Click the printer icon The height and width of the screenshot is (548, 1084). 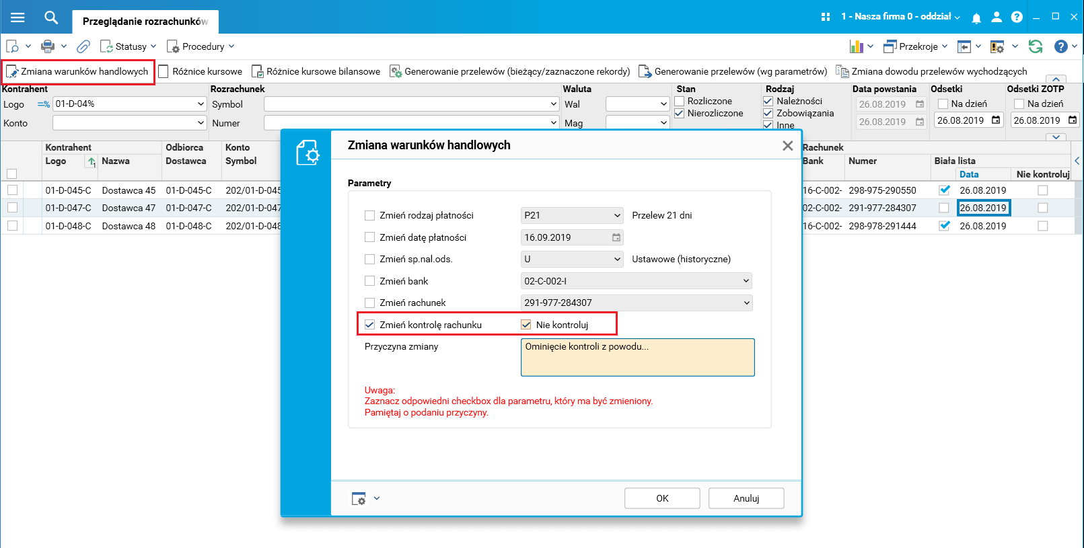tap(48, 46)
